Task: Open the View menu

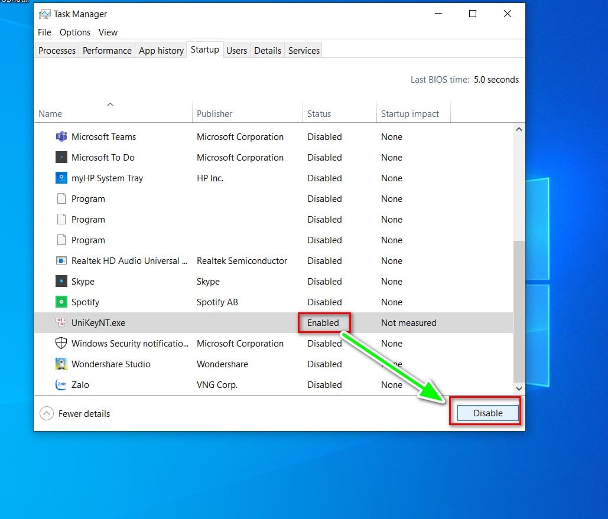Action: point(108,32)
